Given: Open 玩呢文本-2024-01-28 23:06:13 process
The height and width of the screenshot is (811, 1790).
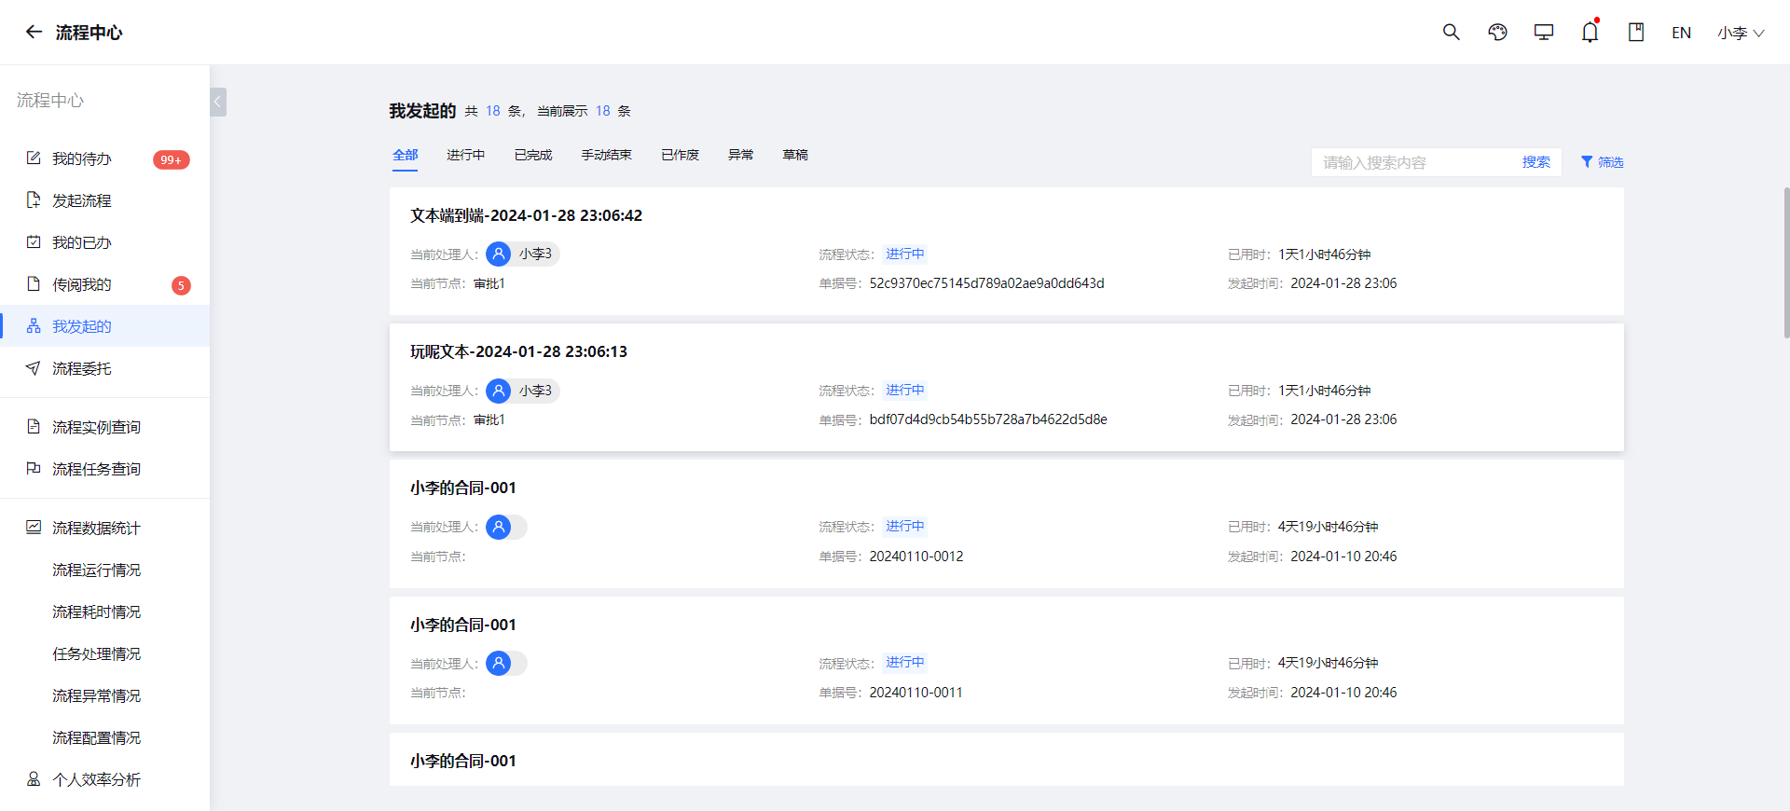Looking at the screenshot, I should pos(519,351).
